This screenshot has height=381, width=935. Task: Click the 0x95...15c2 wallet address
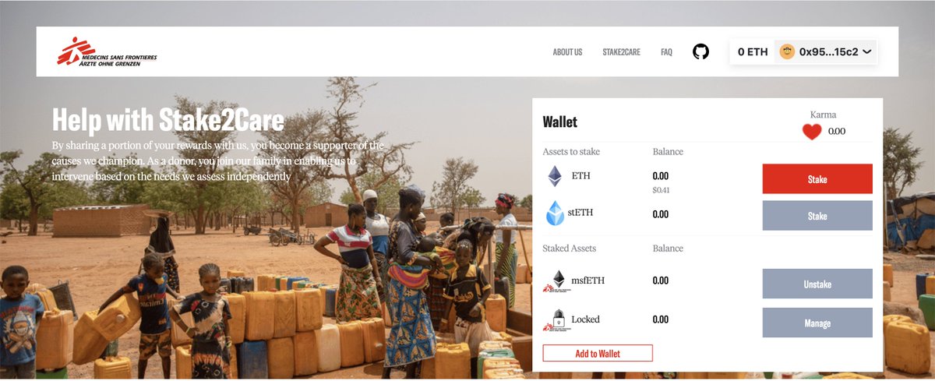[828, 52]
